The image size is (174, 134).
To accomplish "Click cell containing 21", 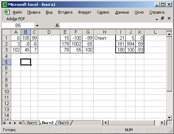I will pos(121,38).
